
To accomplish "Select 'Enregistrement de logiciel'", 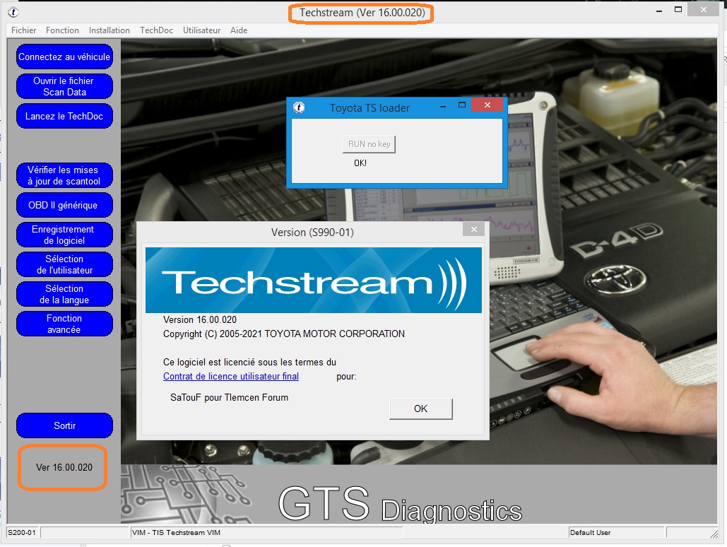I will tap(64, 235).
